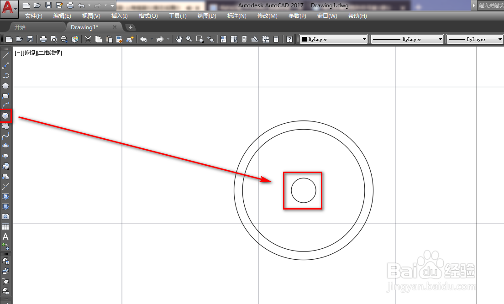Select the Ellipse Arc tool
The width and height of the screenshot is (504, 304).
point(5,156)
